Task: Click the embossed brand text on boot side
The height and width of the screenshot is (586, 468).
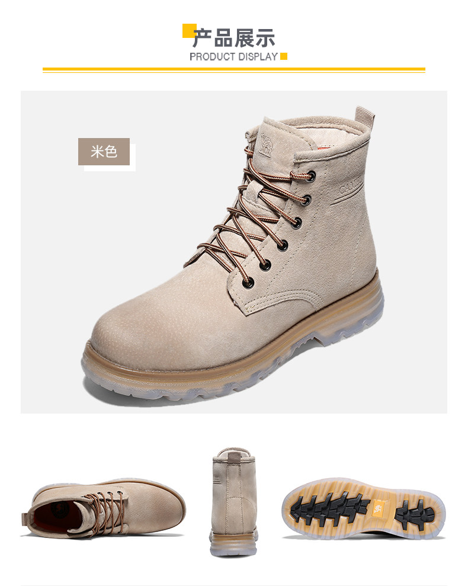Action: (x=350, y=186)
